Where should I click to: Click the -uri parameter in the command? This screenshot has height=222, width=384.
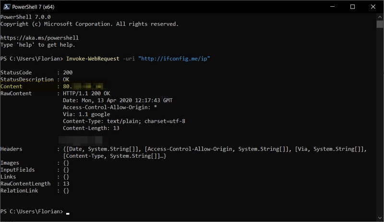pyautogui.click(x=130, y=59)
